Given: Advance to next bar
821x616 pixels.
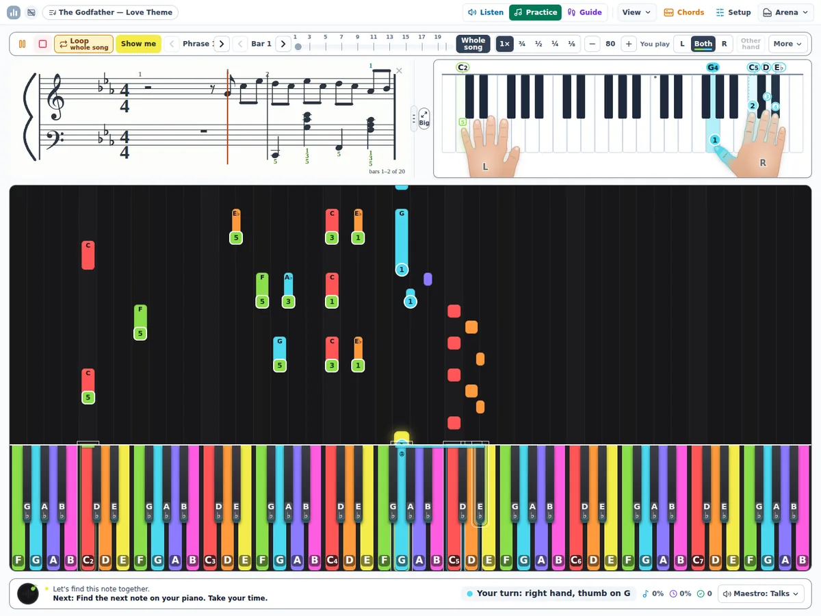Looking at the screenshot, I should pos(283,44).
